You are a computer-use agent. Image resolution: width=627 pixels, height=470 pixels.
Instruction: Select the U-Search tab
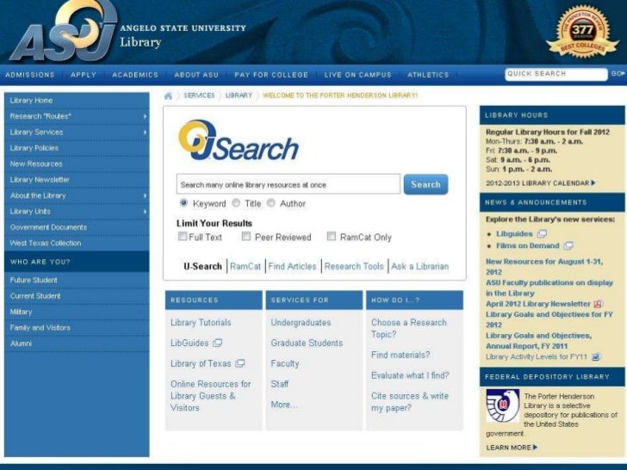202,266
